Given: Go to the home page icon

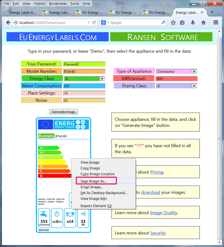Looking at the screenshot, I should (x=204, y=23).
